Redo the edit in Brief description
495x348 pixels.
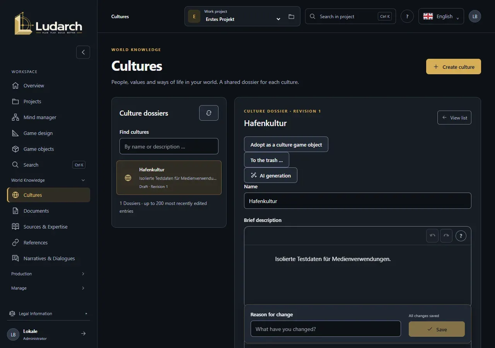[446, 235]
